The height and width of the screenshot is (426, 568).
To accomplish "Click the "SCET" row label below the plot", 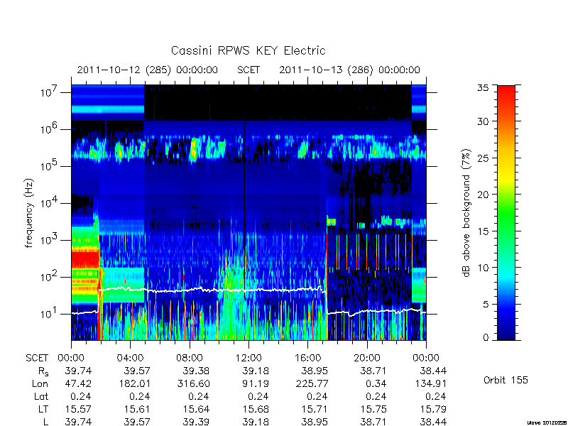I will click(37, 358).
